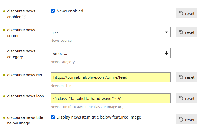The image size is (215, 128).
Task: Reset the discourse news source setting
Action: coord(187,32)
